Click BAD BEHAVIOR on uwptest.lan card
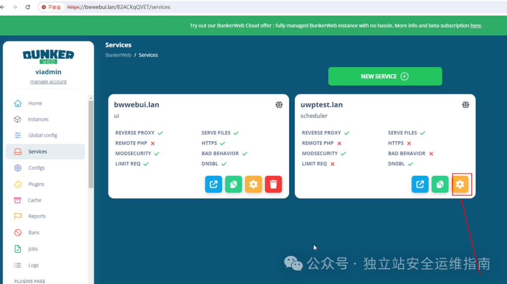Screen dimensions: 507x284 406,153
